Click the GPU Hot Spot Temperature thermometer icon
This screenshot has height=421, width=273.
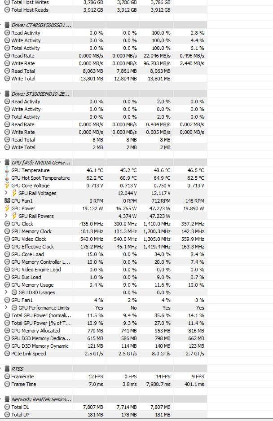(7, 178)
